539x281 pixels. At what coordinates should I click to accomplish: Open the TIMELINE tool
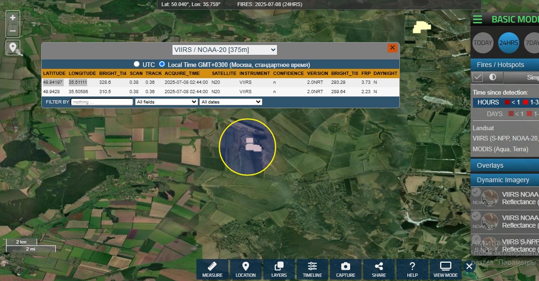312,269
